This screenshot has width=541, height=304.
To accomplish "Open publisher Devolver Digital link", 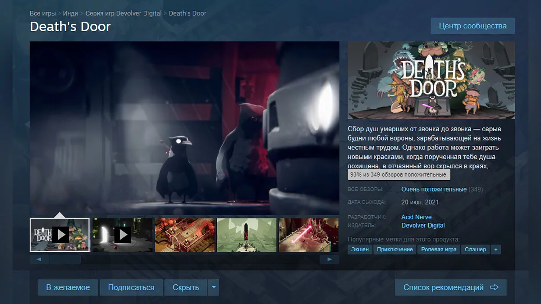I will [423, 225].
